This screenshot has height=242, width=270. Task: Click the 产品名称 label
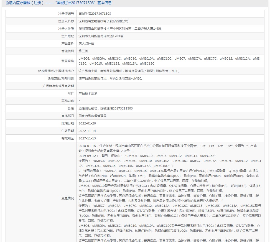coord(68,44)
